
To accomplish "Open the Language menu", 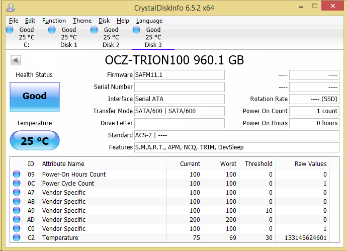I will point(149,21).
